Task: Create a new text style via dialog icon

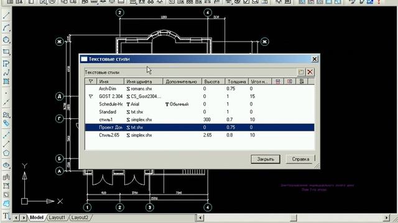Action: (x=301, y=72)
